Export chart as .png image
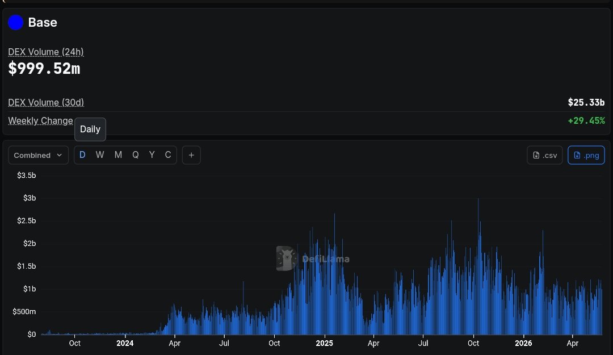 click(586, 156)
